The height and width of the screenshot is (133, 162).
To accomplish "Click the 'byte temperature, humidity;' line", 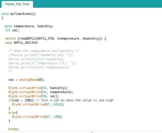I will click(29, 26).
